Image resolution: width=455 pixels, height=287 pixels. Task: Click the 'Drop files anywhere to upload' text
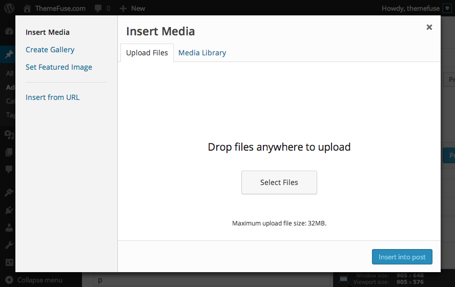tap(279, 147)
